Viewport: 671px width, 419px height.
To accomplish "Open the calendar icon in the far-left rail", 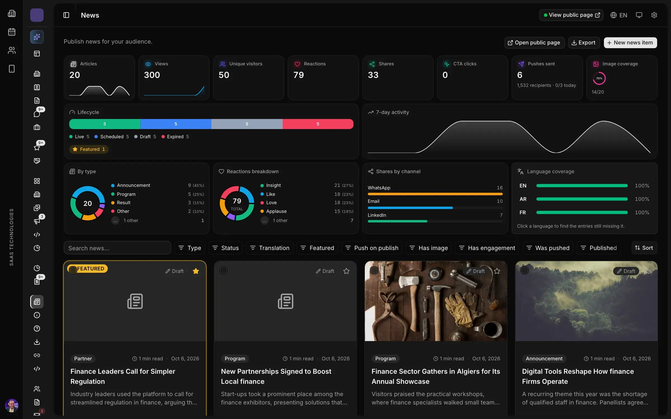I will (x=12, y=32).
